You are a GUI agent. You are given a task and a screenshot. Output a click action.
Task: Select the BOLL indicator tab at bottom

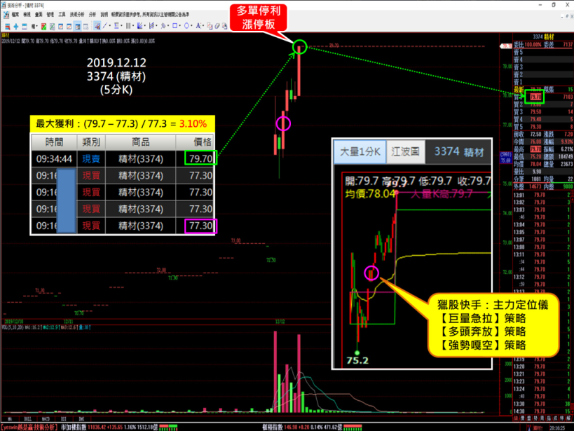pyautogui.click(x=28, y=418)
